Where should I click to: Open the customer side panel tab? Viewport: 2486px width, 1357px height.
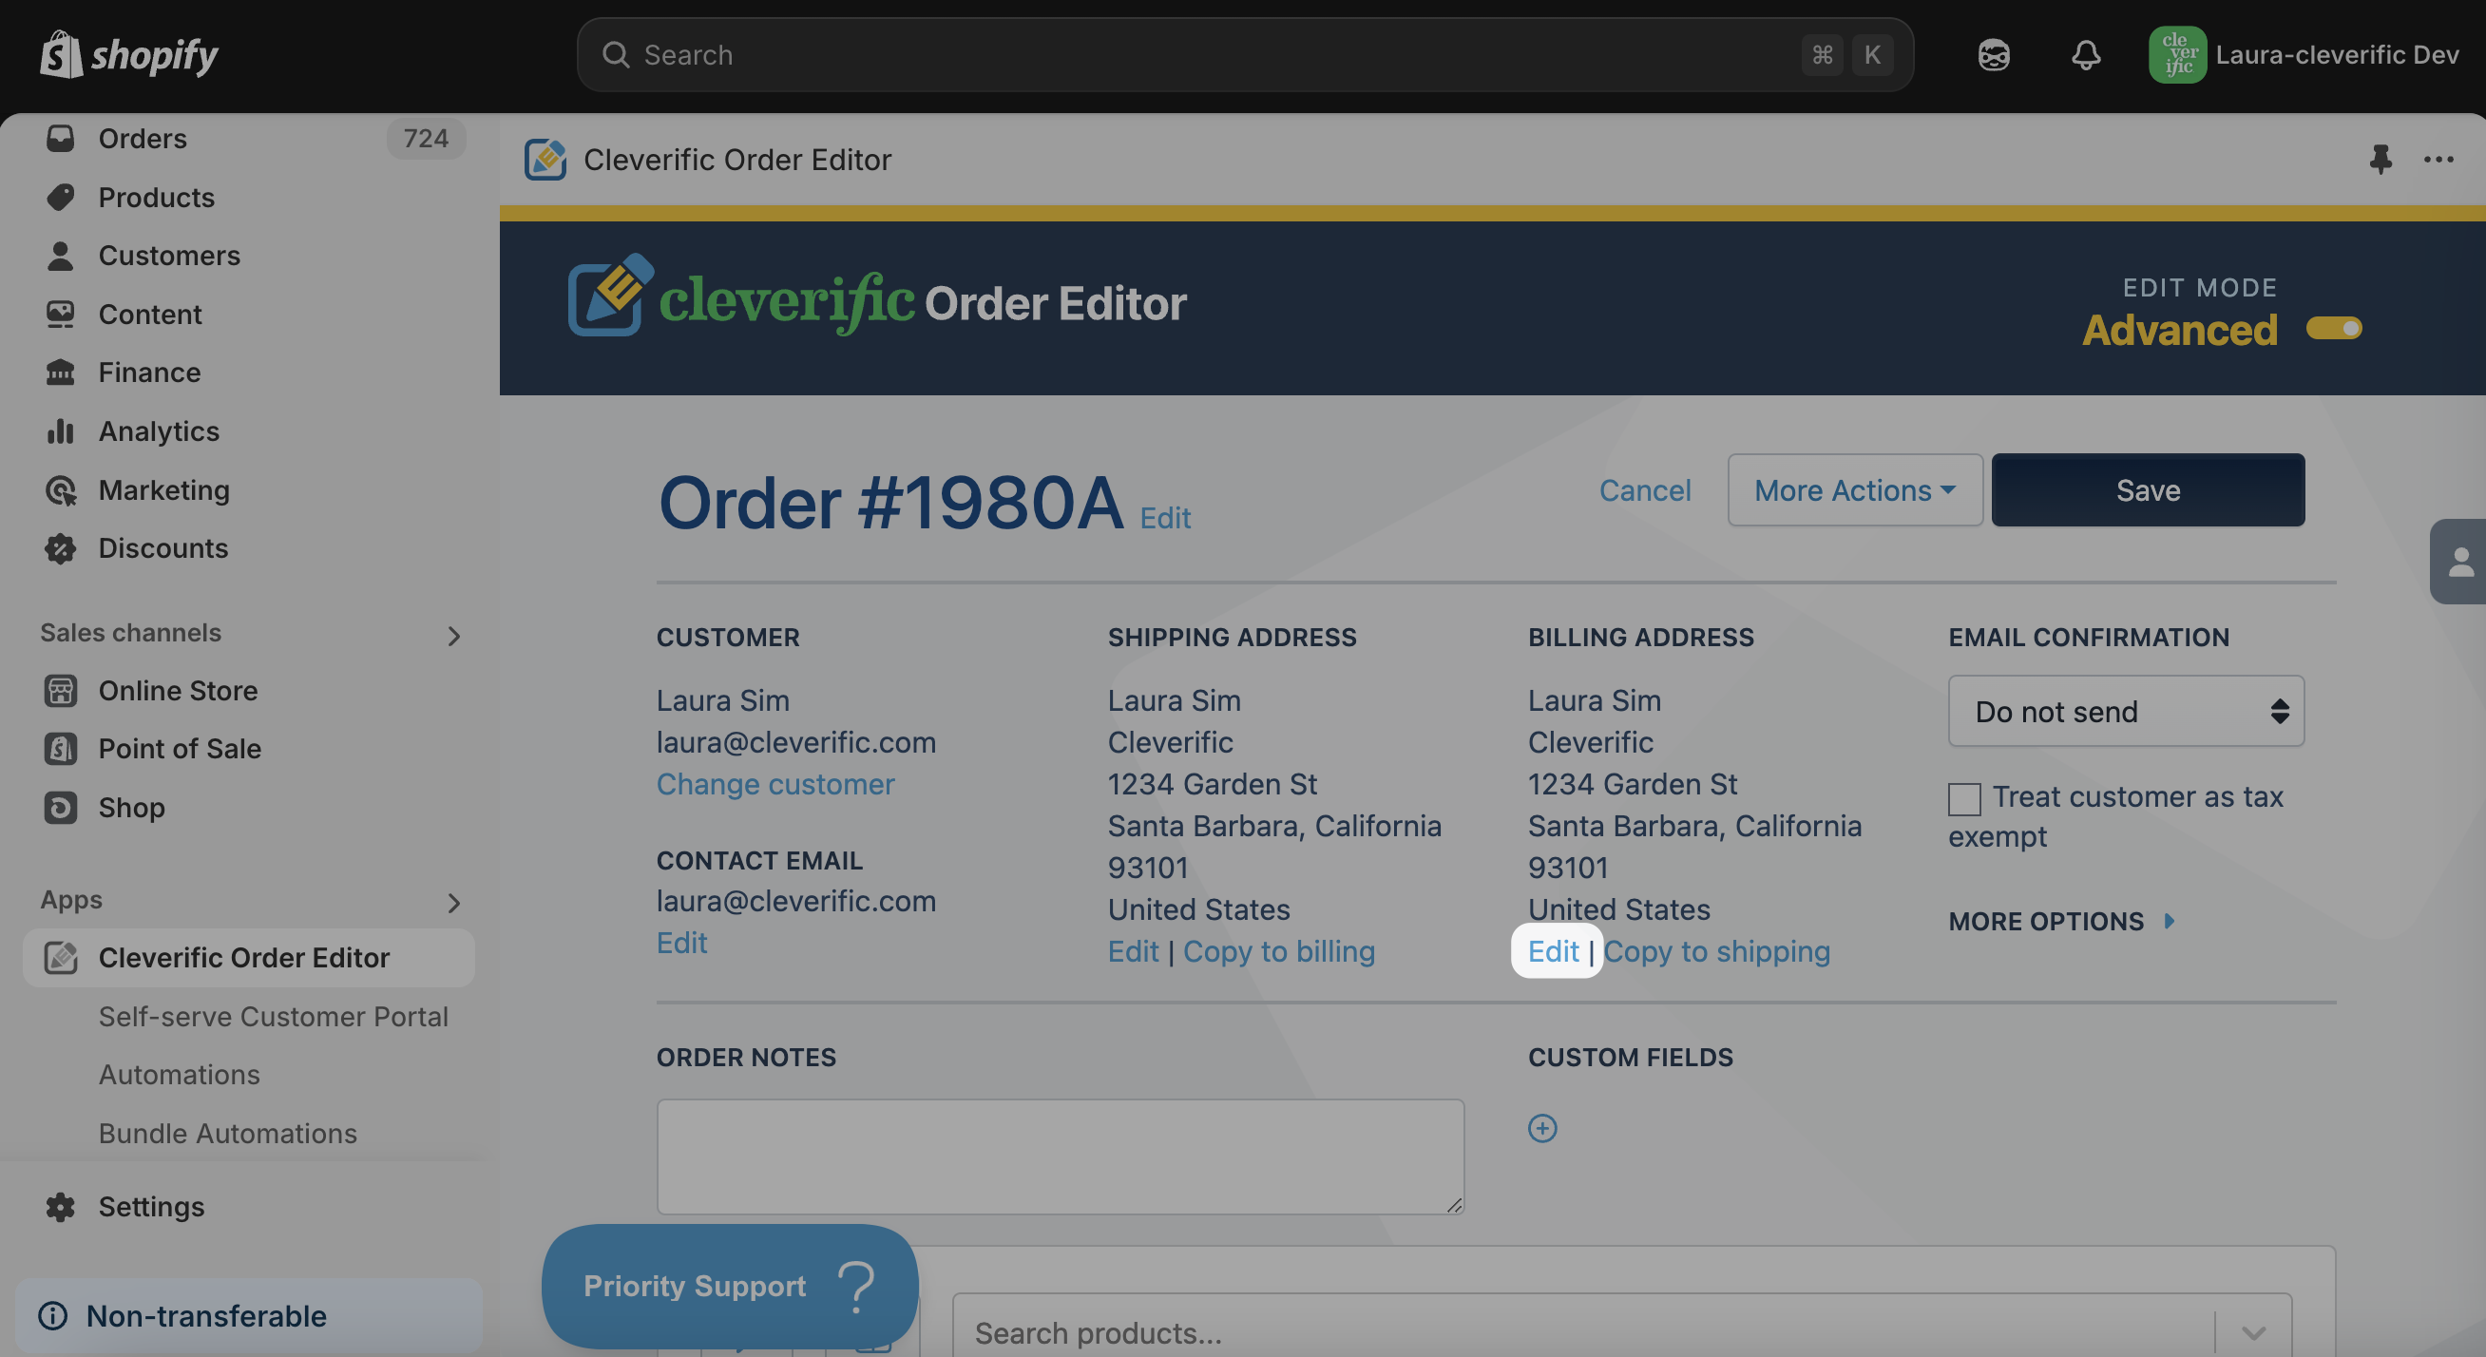coord(2458,562)
